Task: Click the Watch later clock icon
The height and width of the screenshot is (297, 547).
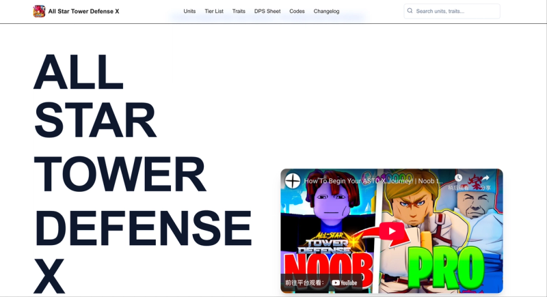Action: (458, 178)
